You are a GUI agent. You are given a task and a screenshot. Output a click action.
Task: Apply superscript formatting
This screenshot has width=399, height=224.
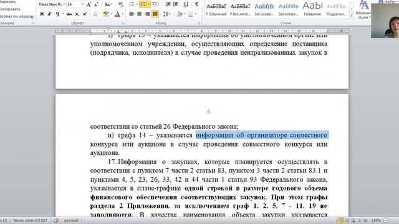pyautogui.click(x=85, y=14)
